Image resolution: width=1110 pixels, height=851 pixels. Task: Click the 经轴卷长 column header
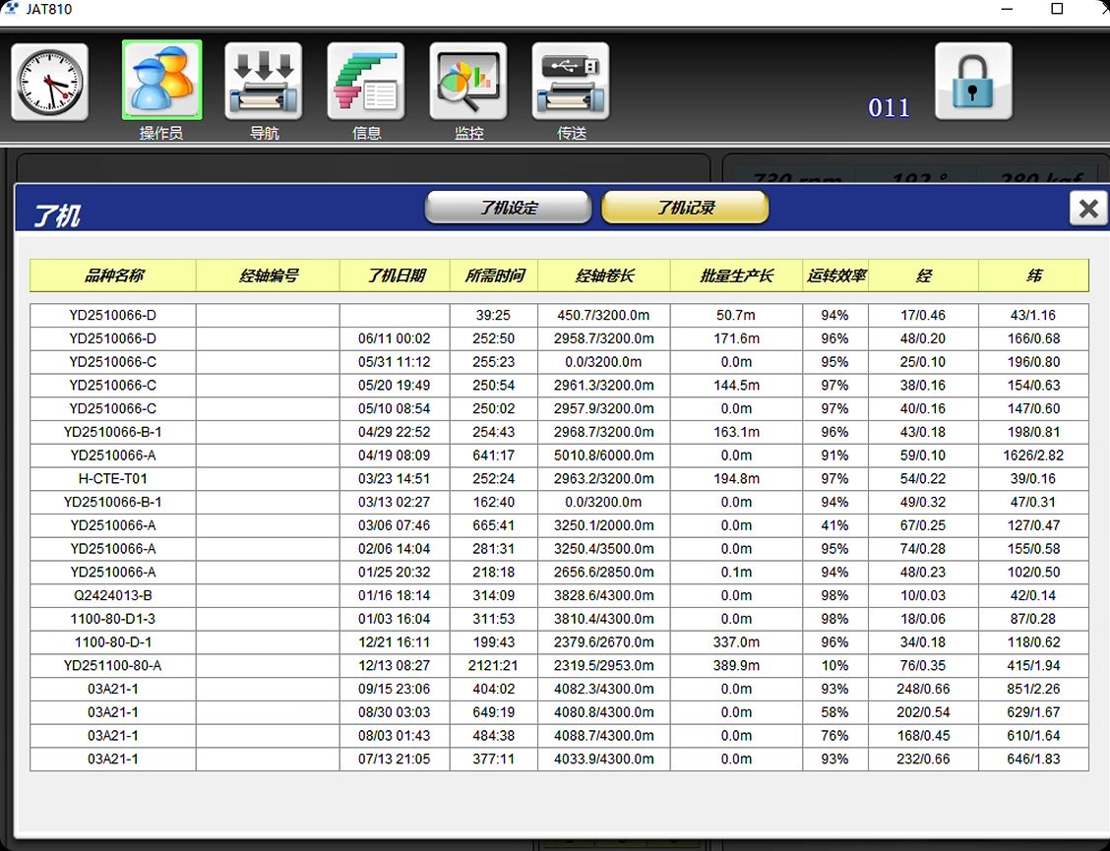tap(604, 275)
